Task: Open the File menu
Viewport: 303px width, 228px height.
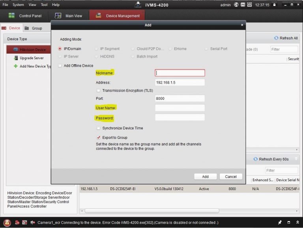Action: click(x=5, y=5)
